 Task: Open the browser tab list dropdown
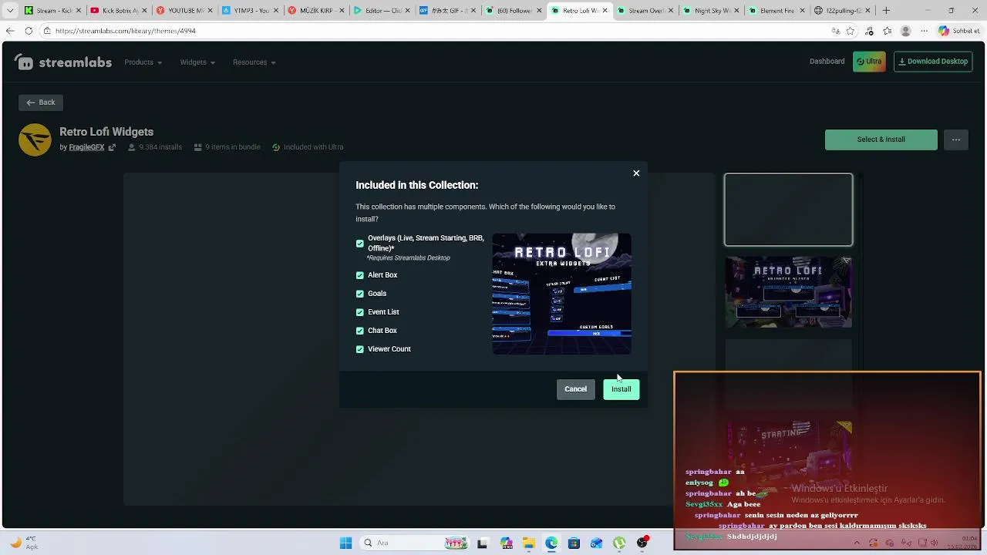point(10,11)
